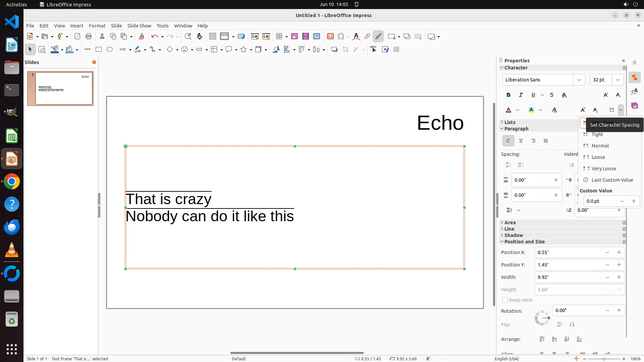Open the Format menu
This screenshot has width=644, height=362.
[97, 26]
